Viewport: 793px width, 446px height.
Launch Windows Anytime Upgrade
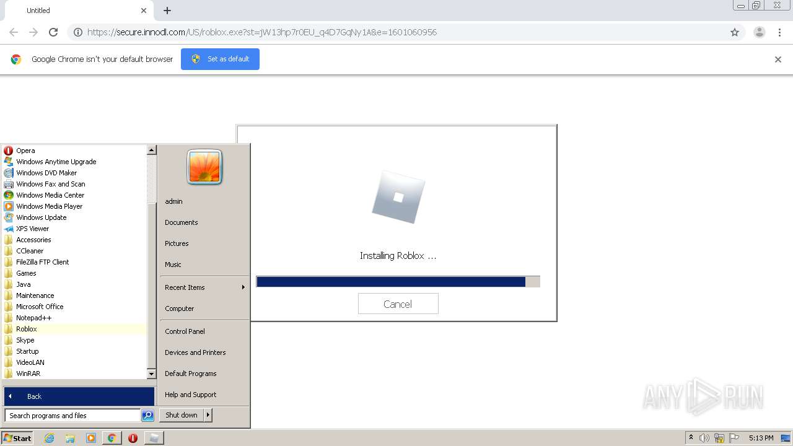[74, 162]
